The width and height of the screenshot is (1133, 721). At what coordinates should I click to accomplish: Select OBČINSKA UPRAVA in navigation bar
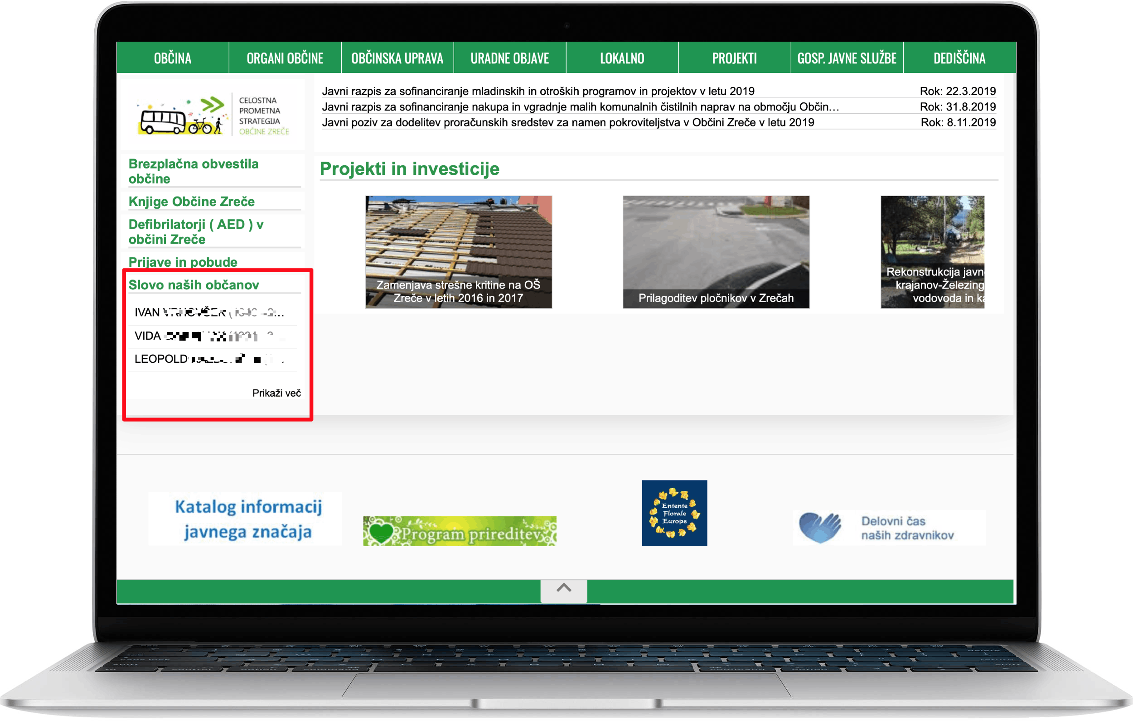click(x=397, y=58)
